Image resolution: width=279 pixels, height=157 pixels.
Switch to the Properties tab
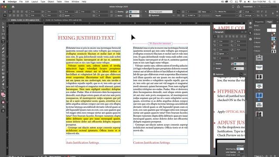(x=259, y=22)
